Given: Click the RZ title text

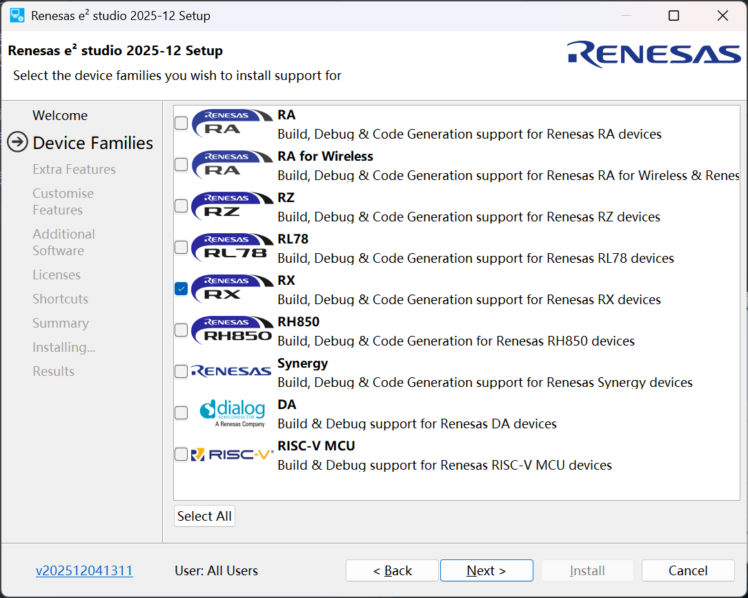Looking at the screenshot, I should click(x=286, y=197).
